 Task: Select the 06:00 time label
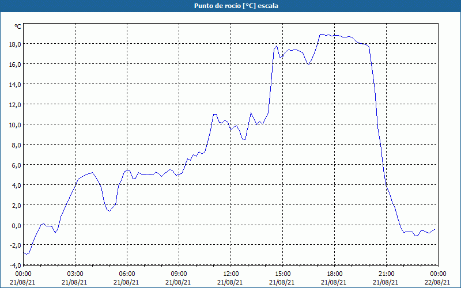[127, 274]
